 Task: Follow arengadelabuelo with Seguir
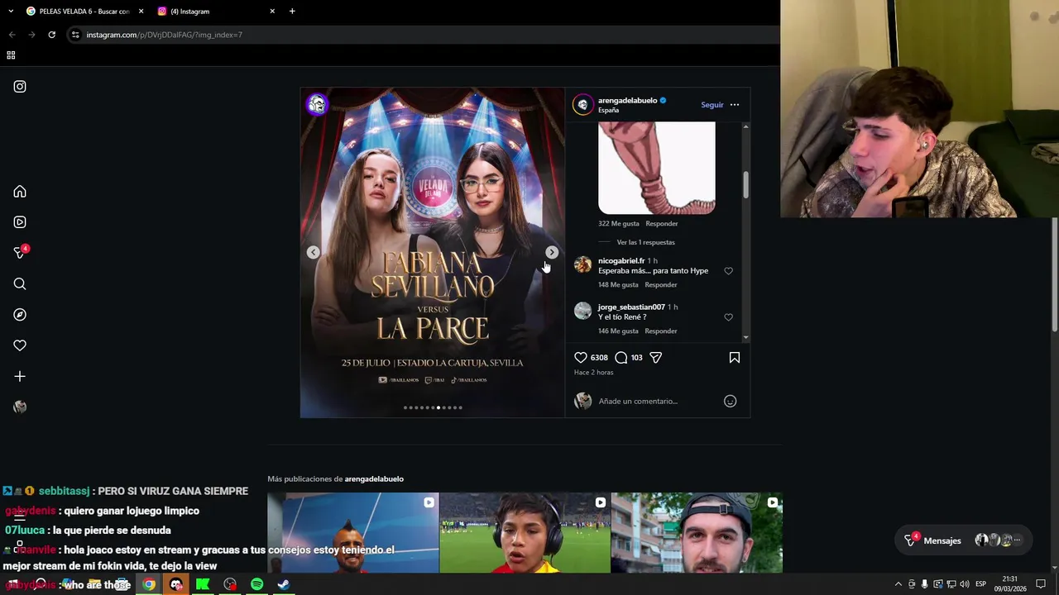[712, 105]
